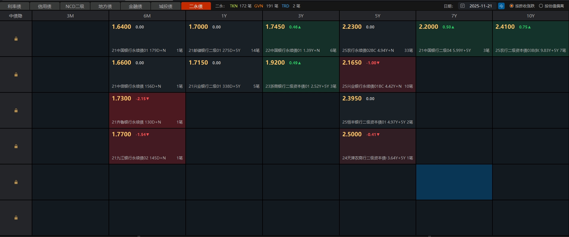Click the 0.49▲ change indicator
569x237 pixels.
pos(295,63)
